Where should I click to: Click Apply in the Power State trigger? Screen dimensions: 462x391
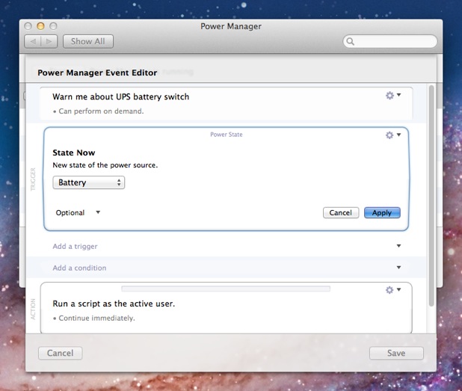click(x=382, y=213)
